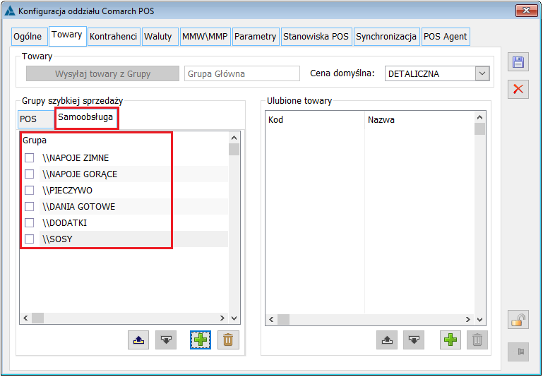The width and height of the screenshot is (543, 377).
Task: Click groups list vertical scrollbar up arrow
Action: pyautogui.click(x=234, y=138)
